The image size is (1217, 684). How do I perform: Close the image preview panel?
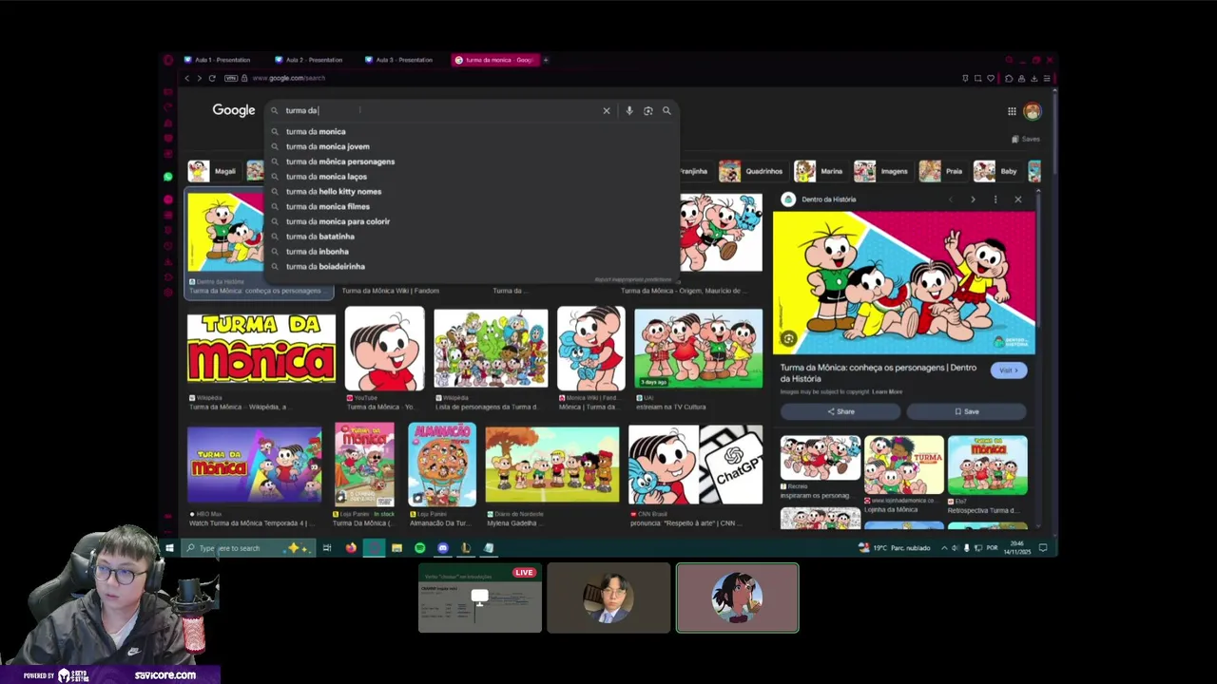(x=1017, y=199)
